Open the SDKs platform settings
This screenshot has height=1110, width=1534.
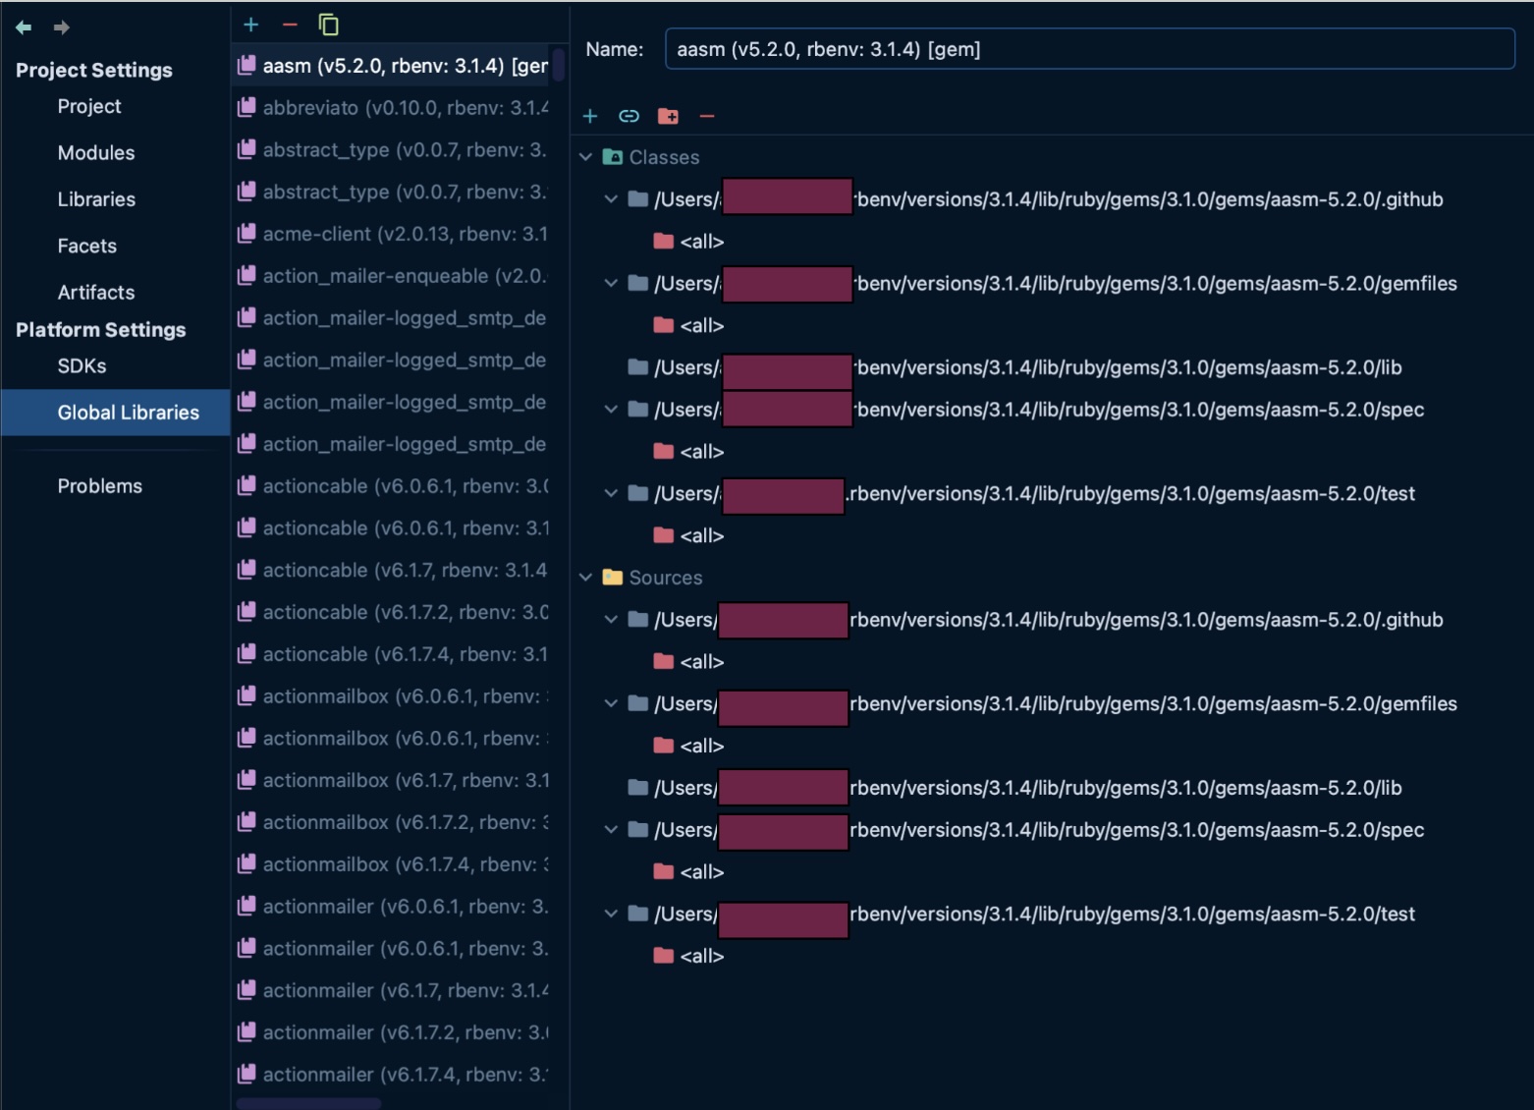pyautogui.click(x=82, y=365)
